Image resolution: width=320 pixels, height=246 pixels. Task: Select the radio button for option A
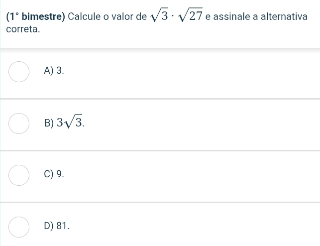click(19, 71)
